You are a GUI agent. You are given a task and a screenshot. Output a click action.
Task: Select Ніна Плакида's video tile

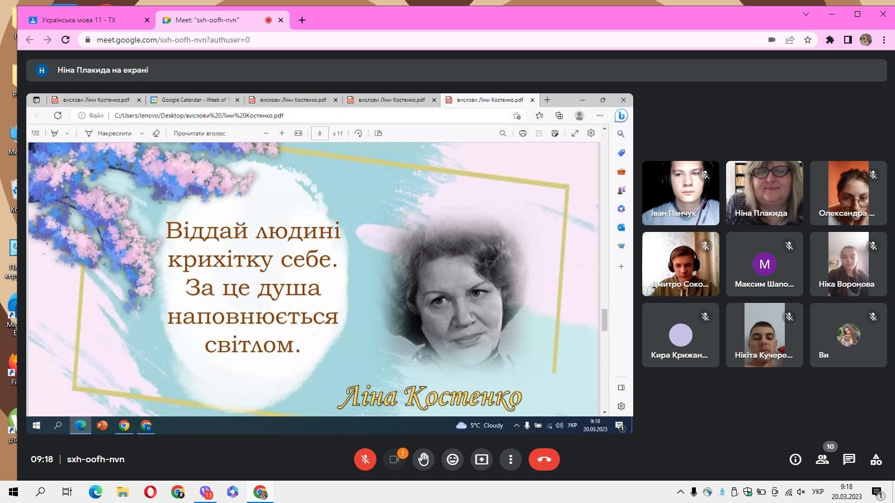pyautogui.click(x=764, y=193)
